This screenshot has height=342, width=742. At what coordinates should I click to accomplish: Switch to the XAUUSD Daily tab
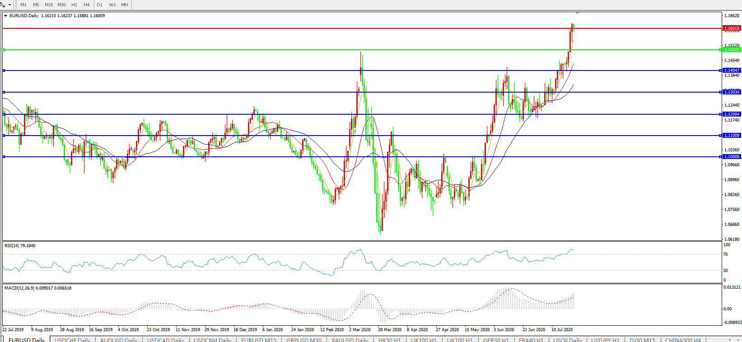[350, 339]
